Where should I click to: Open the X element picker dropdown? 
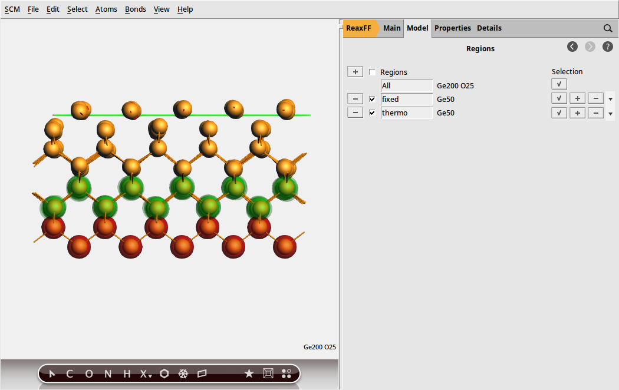click(146, 374)
